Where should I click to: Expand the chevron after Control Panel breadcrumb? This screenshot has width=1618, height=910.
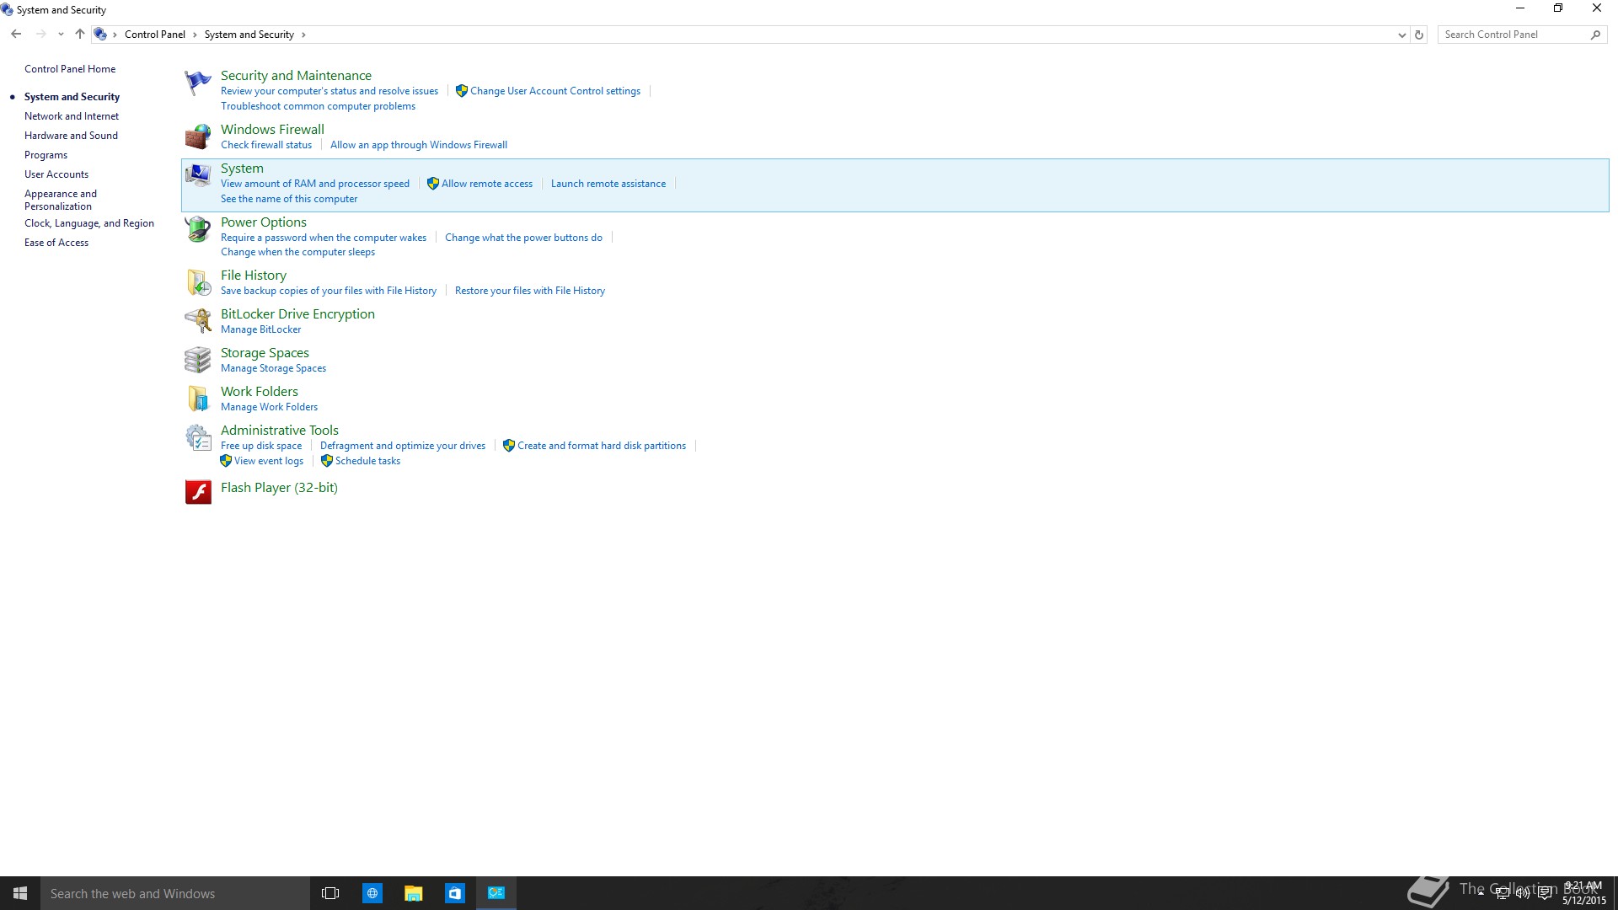(195, 35)
